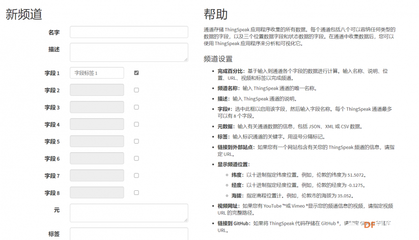Click the disabled 字段 3 input box
The width and height of the screenshot is (419, 240).
[97, 107]
